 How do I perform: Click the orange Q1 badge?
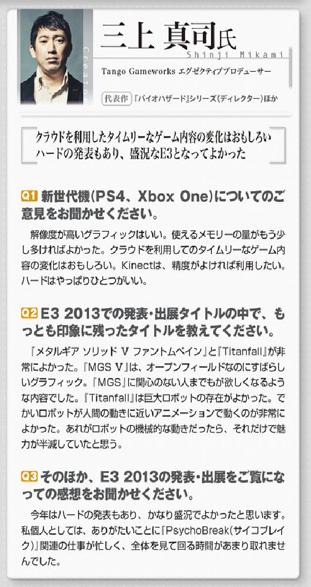tap(30, 196)
